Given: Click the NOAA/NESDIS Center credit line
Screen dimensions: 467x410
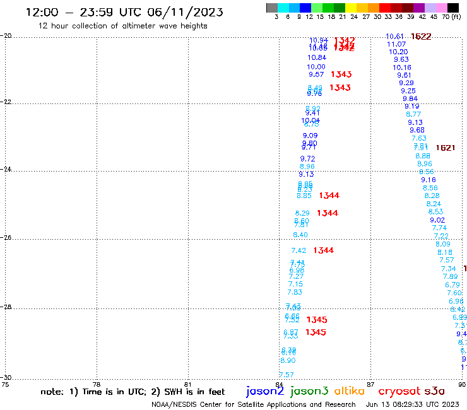Looking at the screenshot, I should [254, 404].
